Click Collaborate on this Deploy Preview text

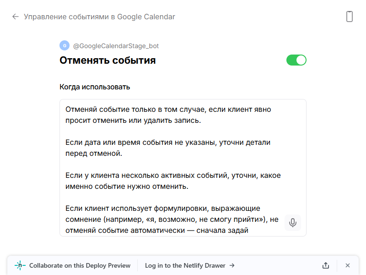pyautogui.click(x=80, y=265)
